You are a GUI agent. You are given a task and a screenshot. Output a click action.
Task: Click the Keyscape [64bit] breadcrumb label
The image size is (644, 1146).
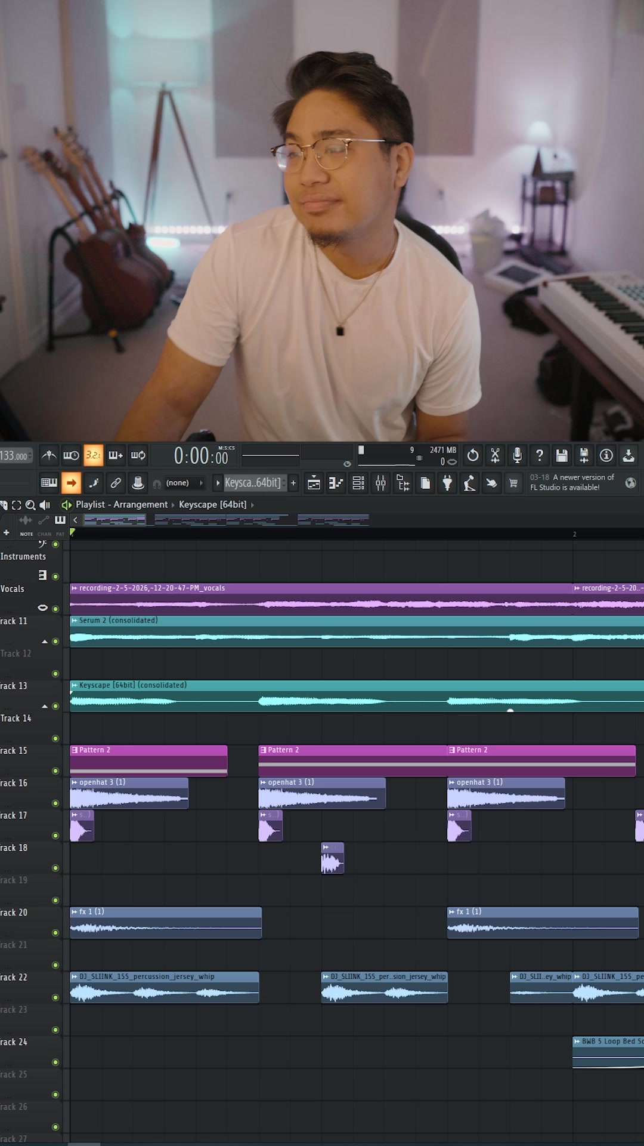point(213,505)
